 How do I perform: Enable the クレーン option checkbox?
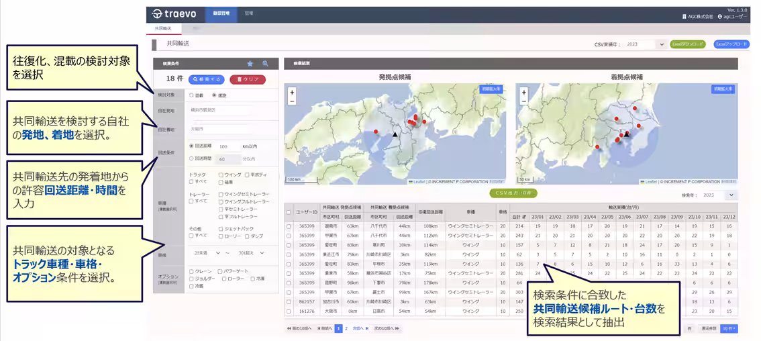pyautogui.click(x=192, y=272)
